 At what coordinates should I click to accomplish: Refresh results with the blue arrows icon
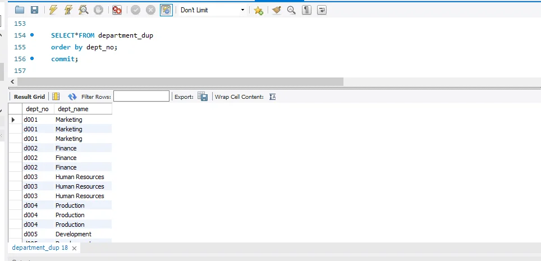point(72,97)
